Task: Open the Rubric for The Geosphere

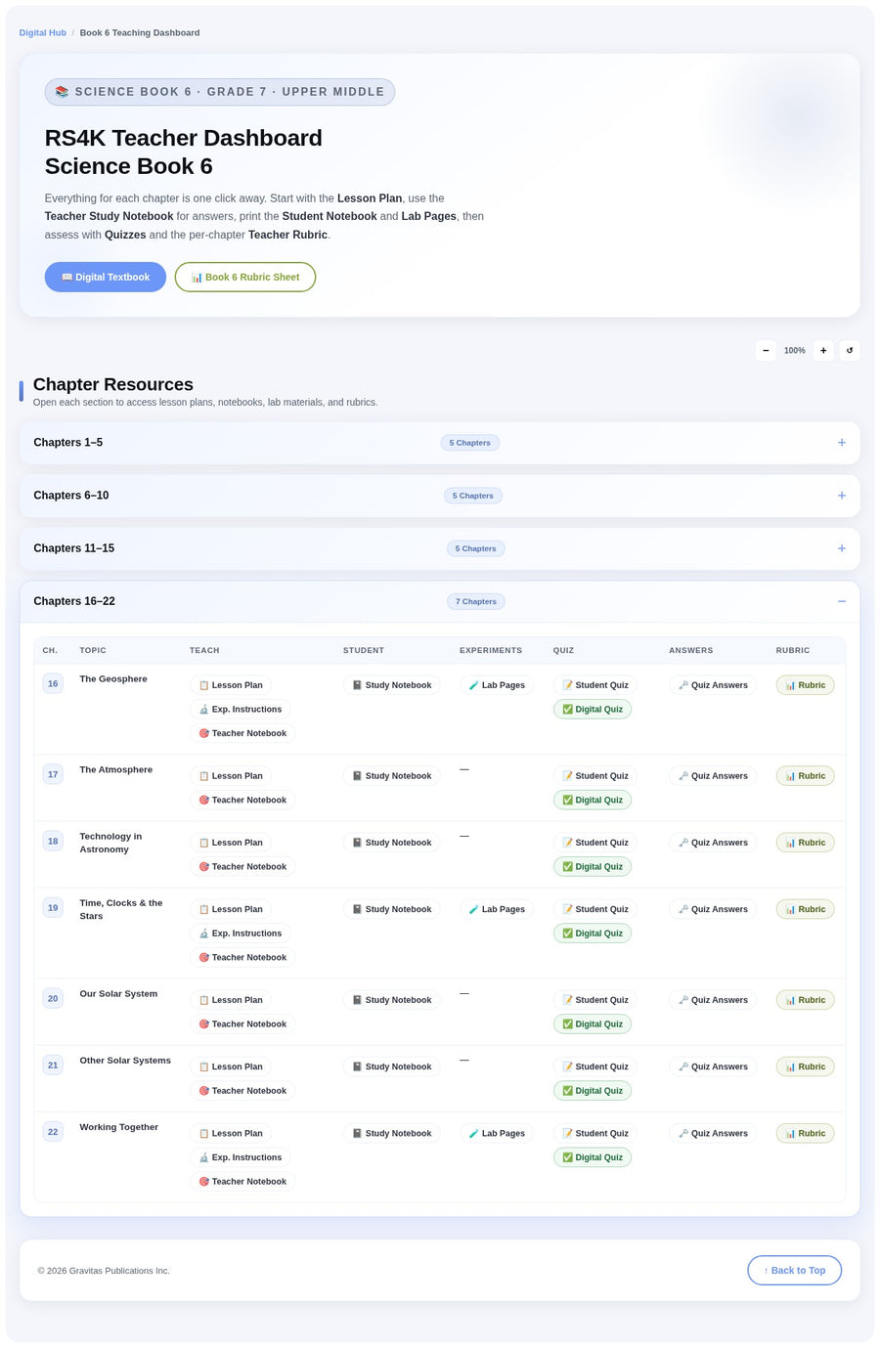Action: [x=806, y=685]
